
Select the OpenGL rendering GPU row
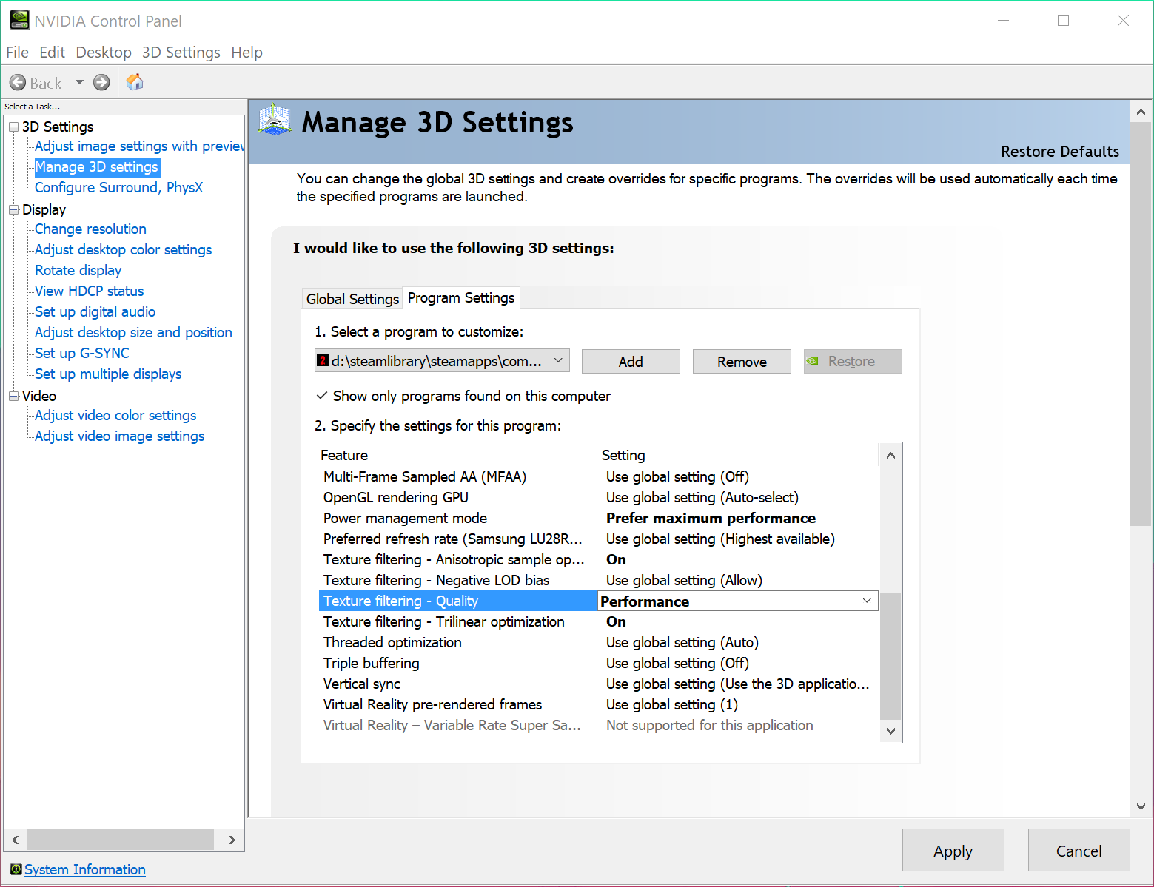[x=598, y=497]
